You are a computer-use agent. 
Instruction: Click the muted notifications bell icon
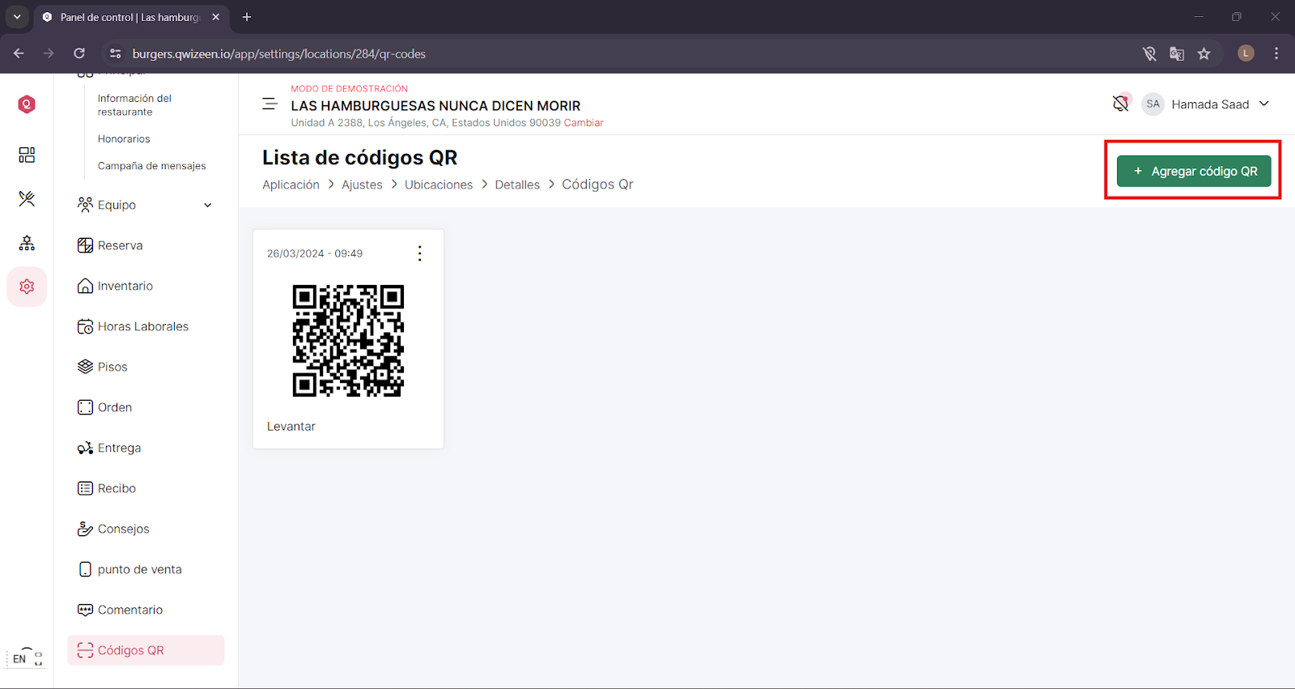click(x=1121, y=104)
